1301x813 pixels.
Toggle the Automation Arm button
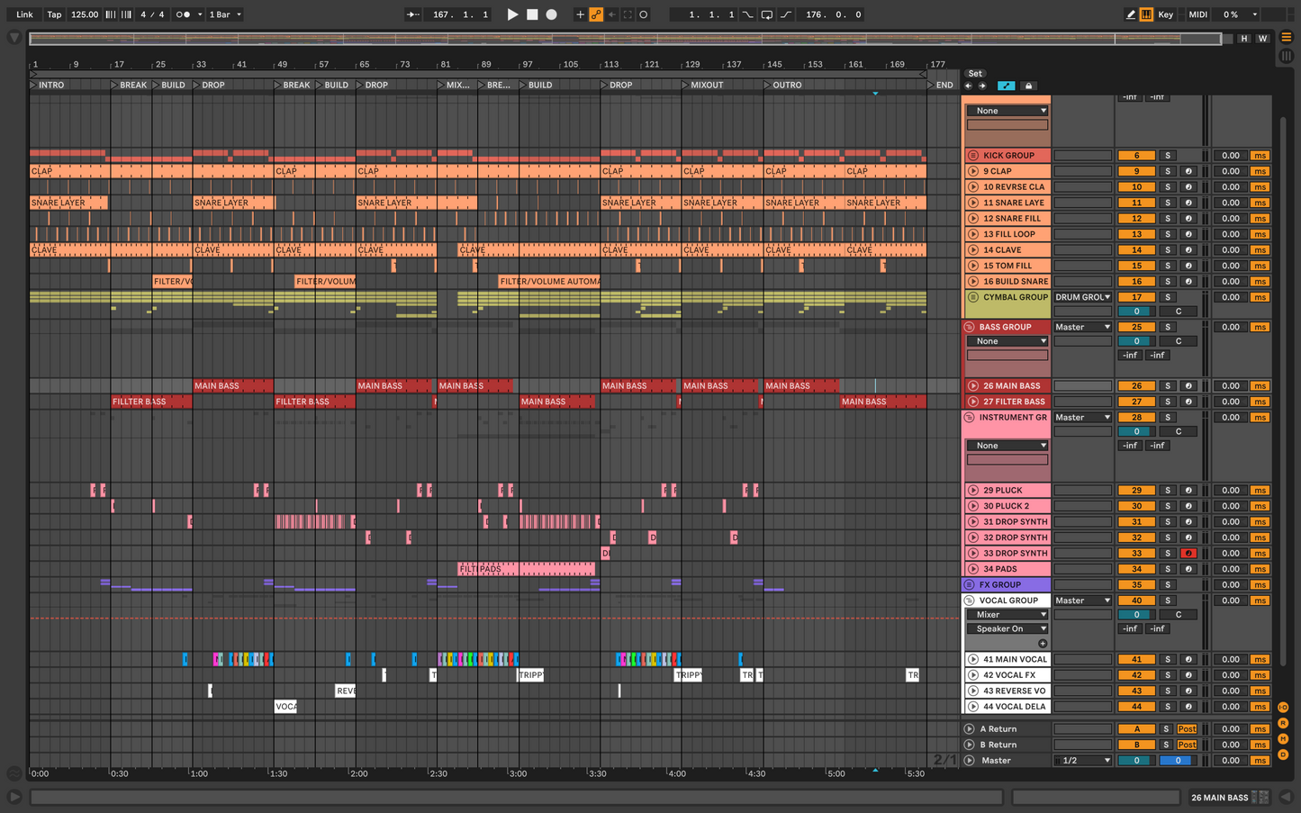(596, 14)
